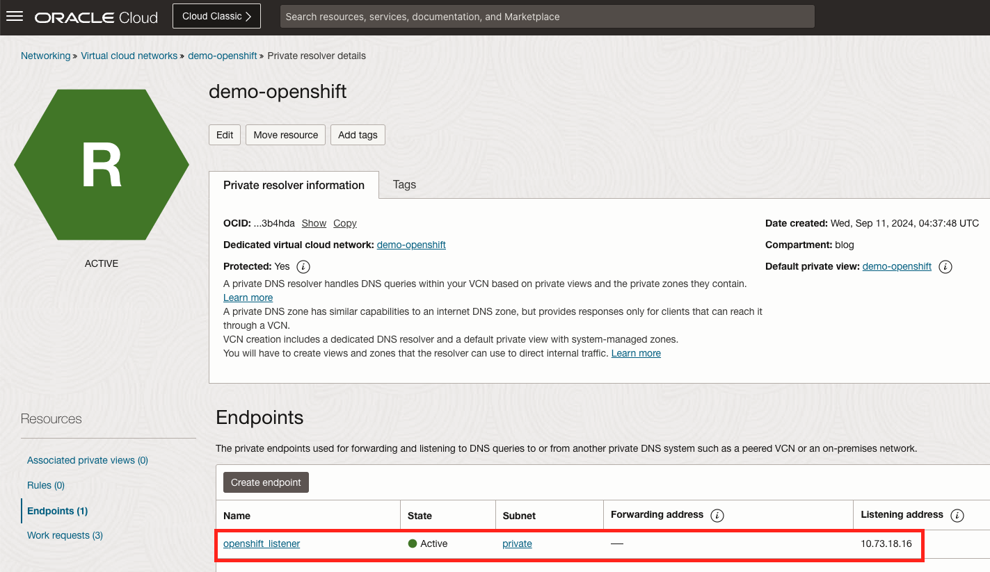Click the Move resource button

pyautogui.click(x=285, y=135)
